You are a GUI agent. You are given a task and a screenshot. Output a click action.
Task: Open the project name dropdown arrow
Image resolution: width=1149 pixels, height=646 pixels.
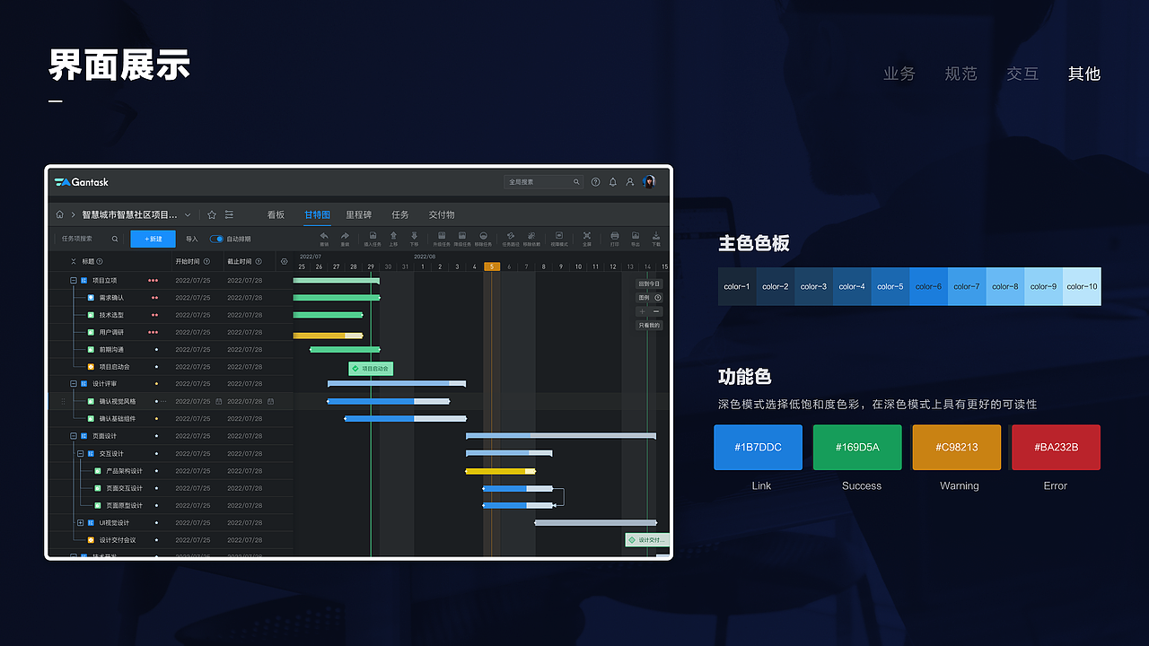point(188,215)
